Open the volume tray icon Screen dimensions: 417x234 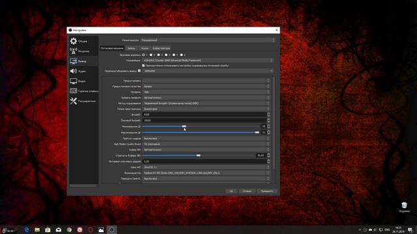(x=375, y=229)
